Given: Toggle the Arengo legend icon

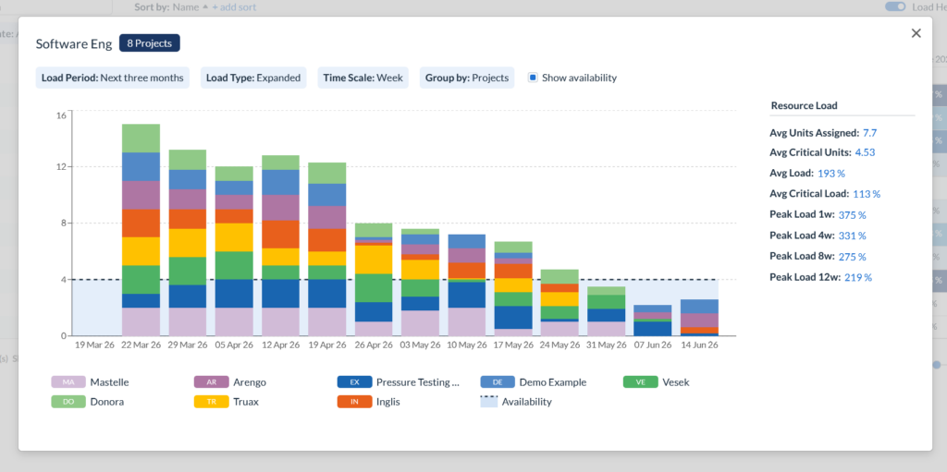Looking at the screenshot, I should [x=210, y=382].
